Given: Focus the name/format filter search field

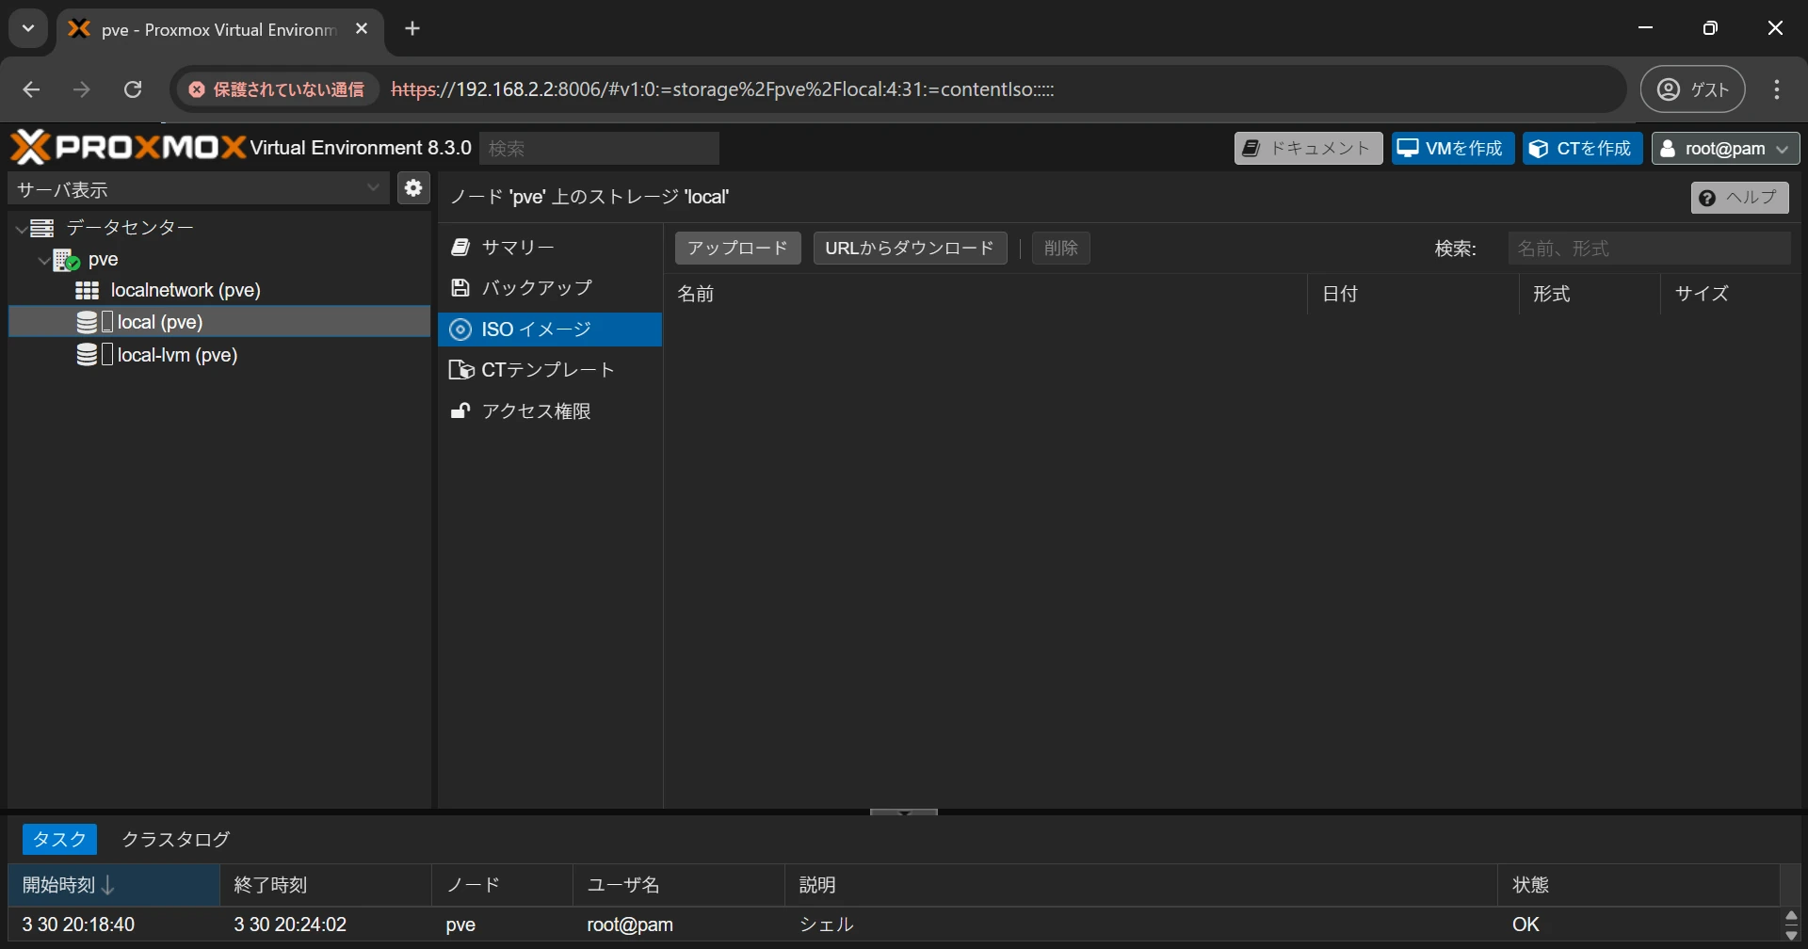Looking at the screenshot, I should pyautogui.click(x=1649, y=249).
